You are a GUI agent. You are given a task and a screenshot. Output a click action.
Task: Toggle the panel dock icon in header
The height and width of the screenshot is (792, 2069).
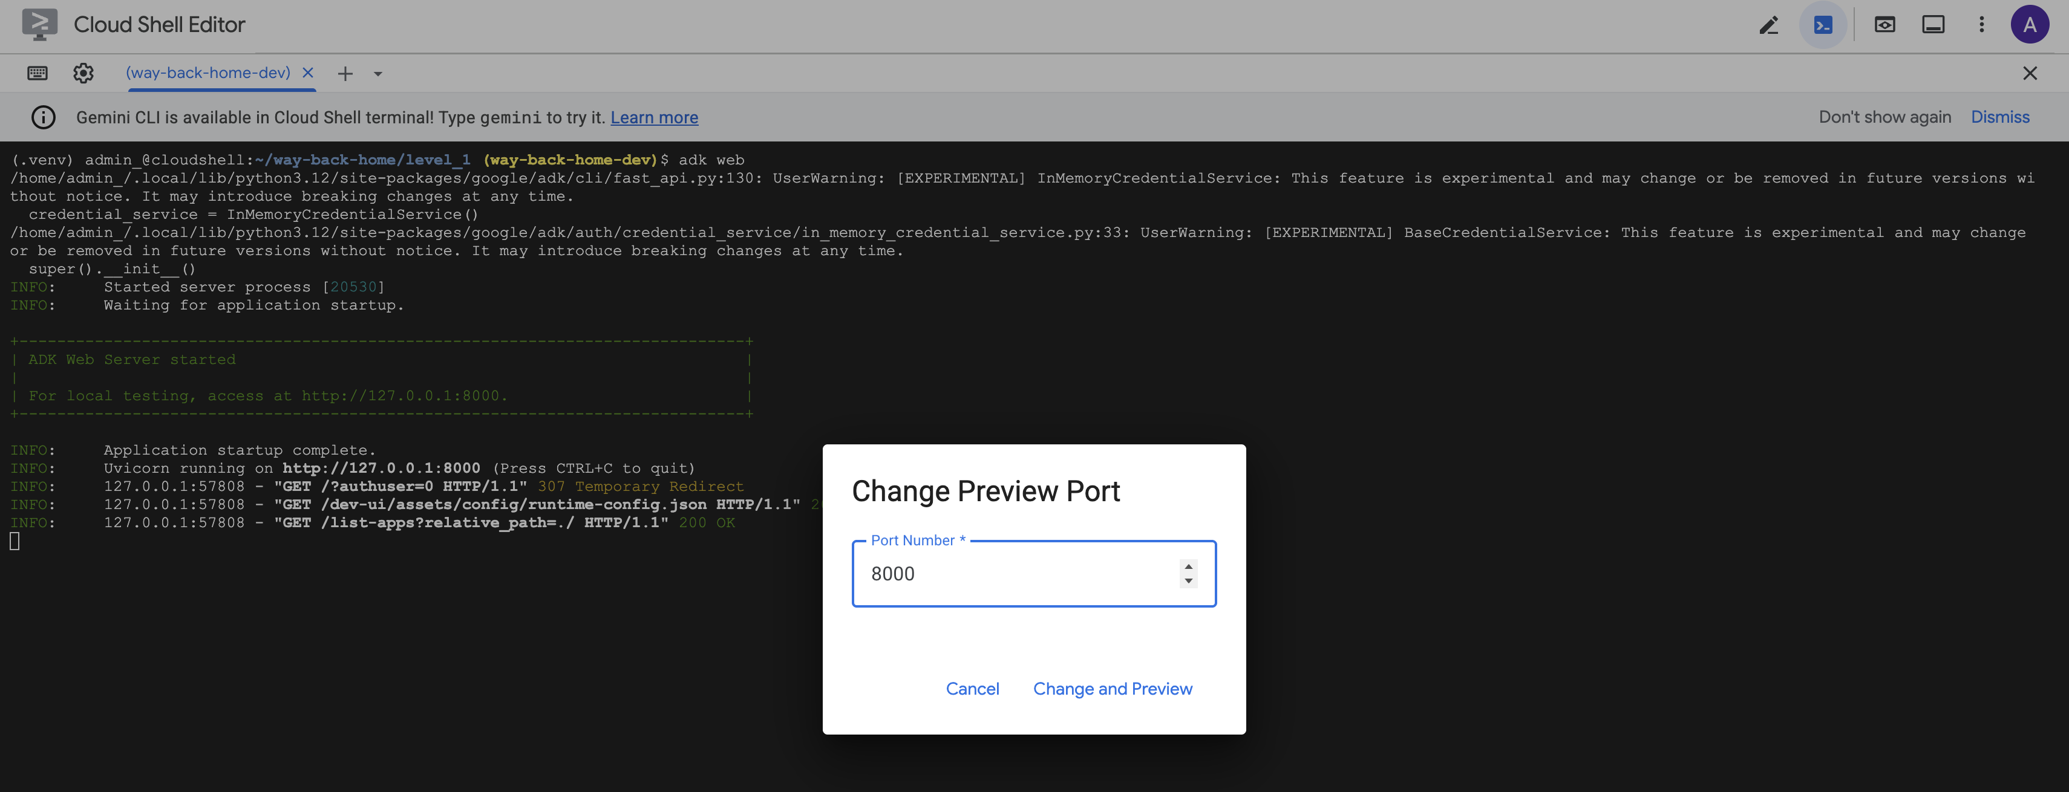click(x=1934, y=25)
